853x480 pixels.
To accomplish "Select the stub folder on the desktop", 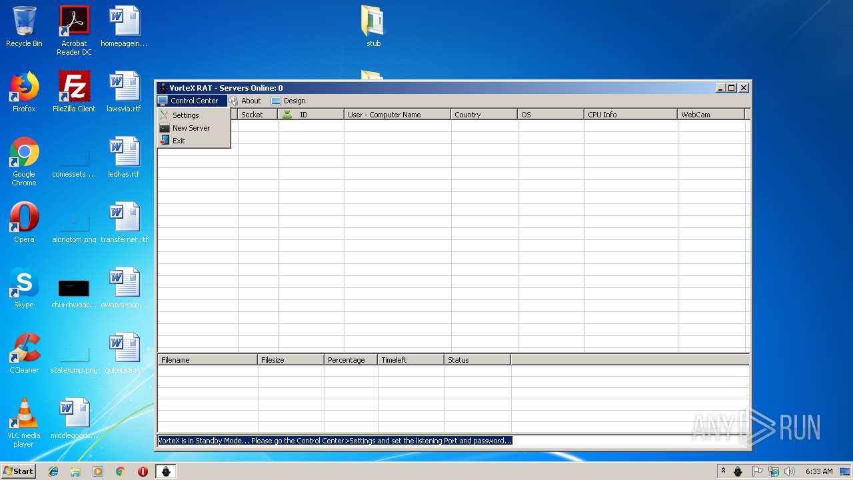I will [373, 27].
